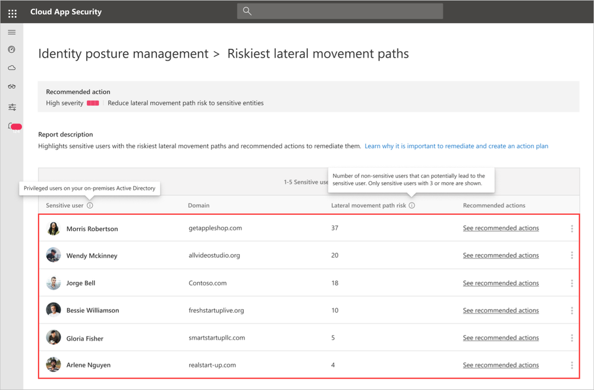
Task: Open more options for Gloria Fisher row
Action: [x=571, y=338]
